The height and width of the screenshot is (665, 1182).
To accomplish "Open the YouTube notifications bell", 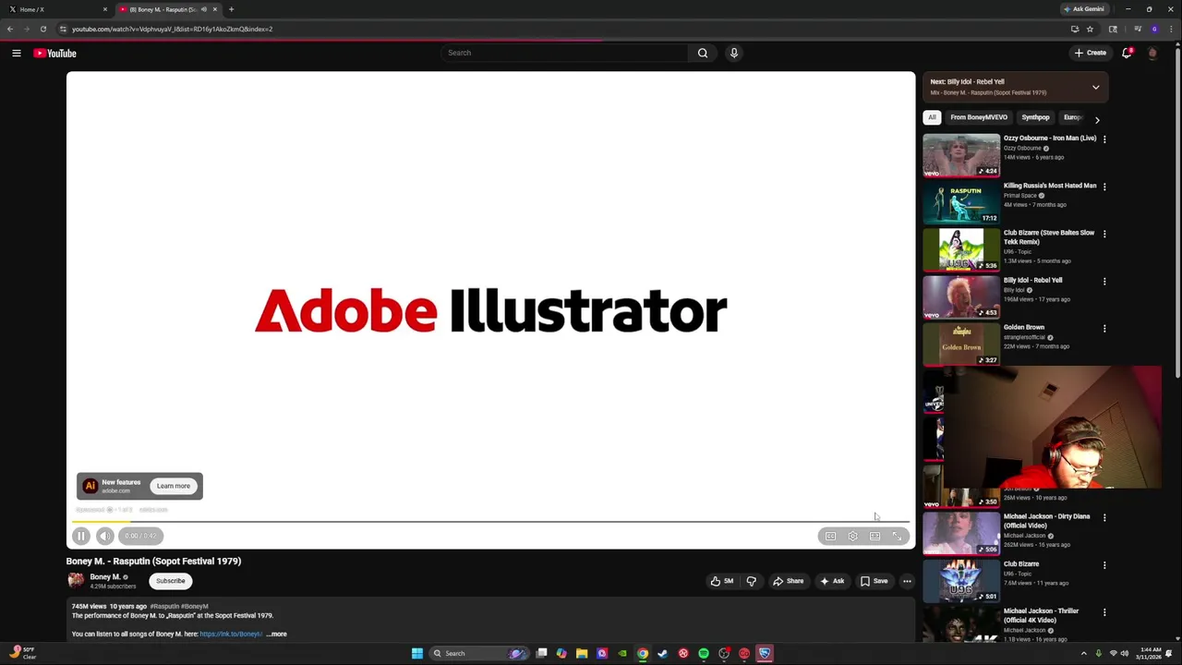I will click(x=1127, y=53).
